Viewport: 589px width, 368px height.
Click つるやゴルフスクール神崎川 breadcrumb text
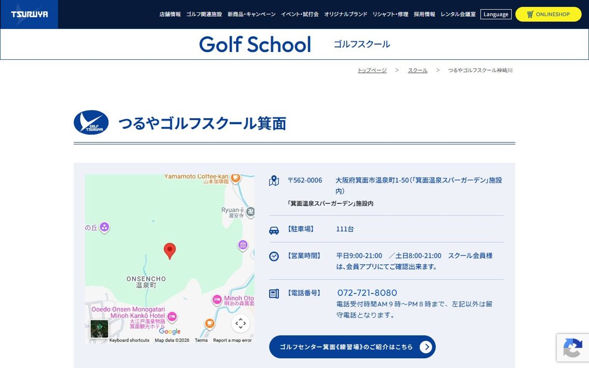480,70
